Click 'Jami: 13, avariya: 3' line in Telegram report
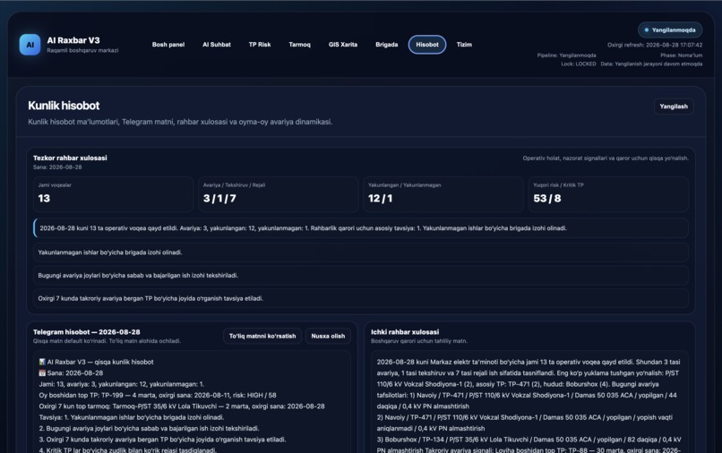The image size is (722, 453). pyautogui.click(x=122, y=384)
